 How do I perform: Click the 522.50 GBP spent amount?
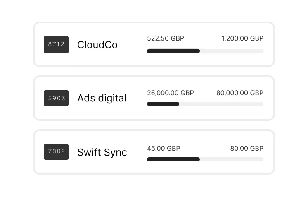click(166, 38)
